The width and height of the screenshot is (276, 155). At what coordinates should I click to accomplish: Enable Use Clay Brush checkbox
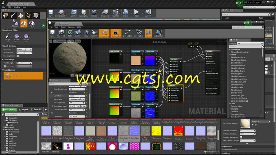point(18,56)
